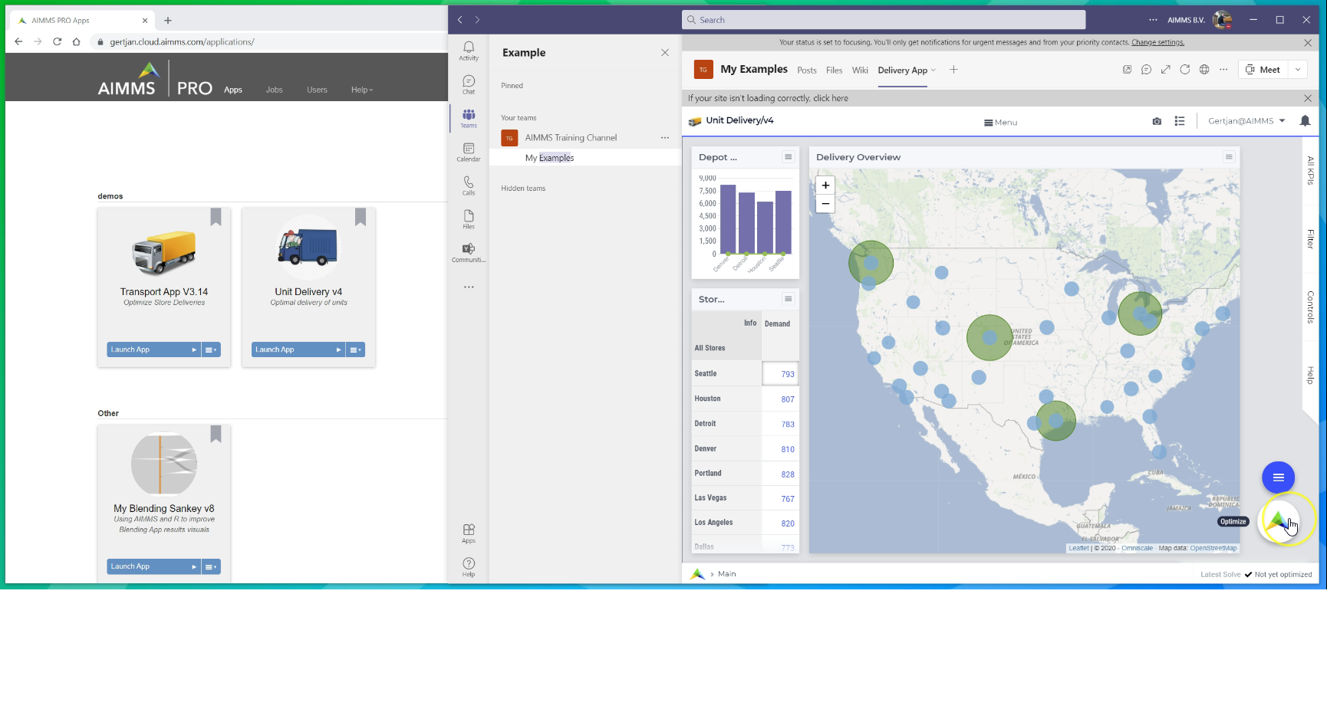Bookmark the Transport App V3.14 card

pyautogui.click(x=216, y=217)
